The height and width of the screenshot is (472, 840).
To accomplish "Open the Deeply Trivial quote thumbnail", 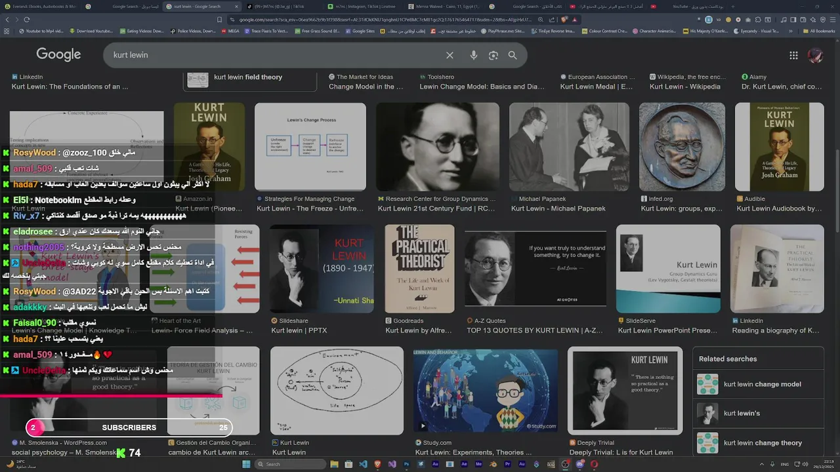I will 625,391.
